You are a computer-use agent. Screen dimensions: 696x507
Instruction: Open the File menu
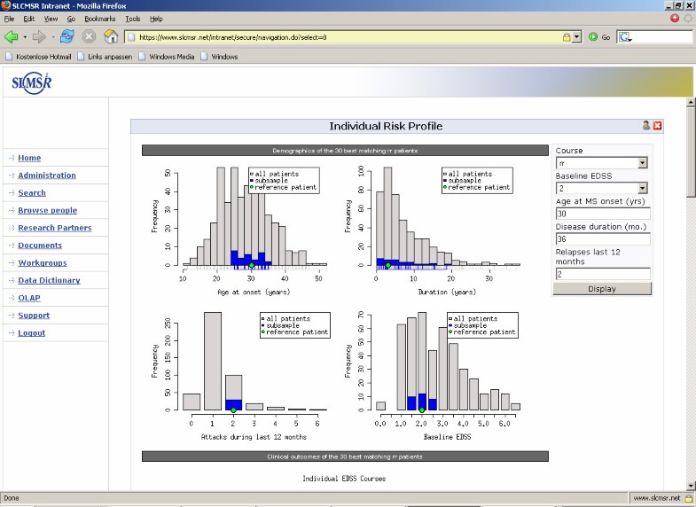pyautogui.click(x=10, y=19)
